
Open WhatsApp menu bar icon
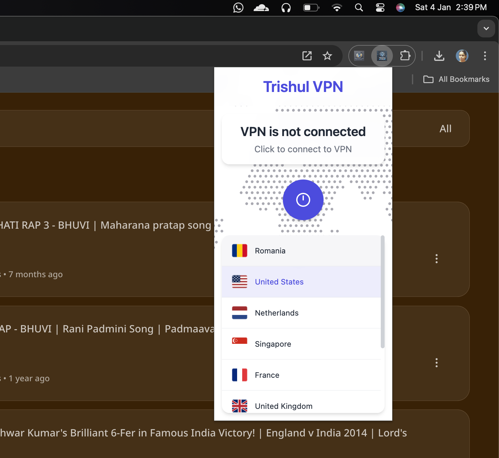(x=238, y=8)
